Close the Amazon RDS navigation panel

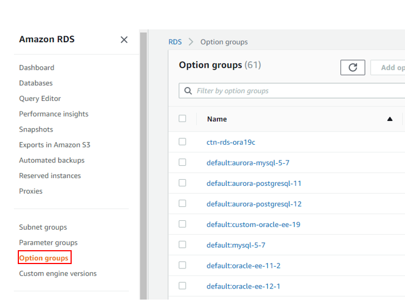coord(124,40)
